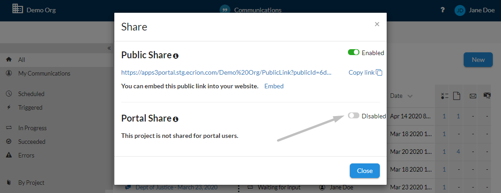
Task: Click the email envelope column icon
Action: [x=473, y=96]
